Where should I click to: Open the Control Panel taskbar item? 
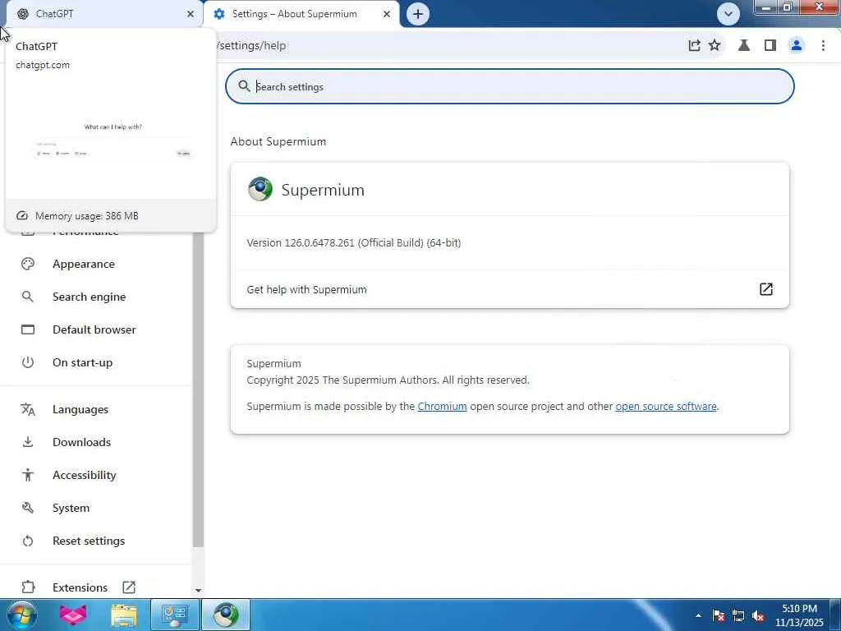pos(175,615)
